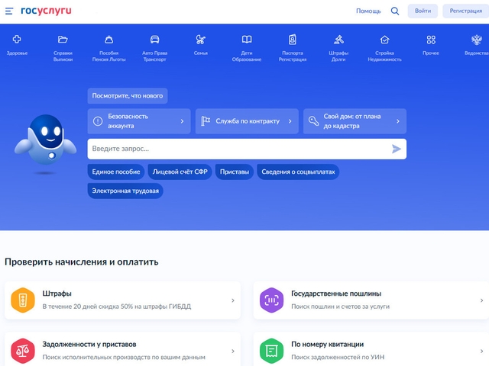The image size is (489, 366).
Task: Click the warning icon on Безопасность аккаунта
Action: click(98, 121)
